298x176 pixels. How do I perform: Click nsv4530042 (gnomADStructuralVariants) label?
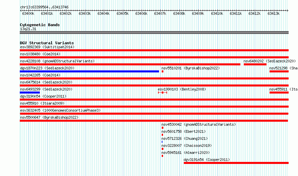(199, 124)
